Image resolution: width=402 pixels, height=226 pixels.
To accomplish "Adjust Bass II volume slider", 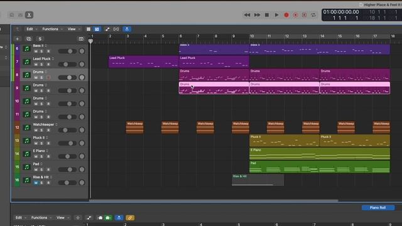I will click(x=67, y=51).
